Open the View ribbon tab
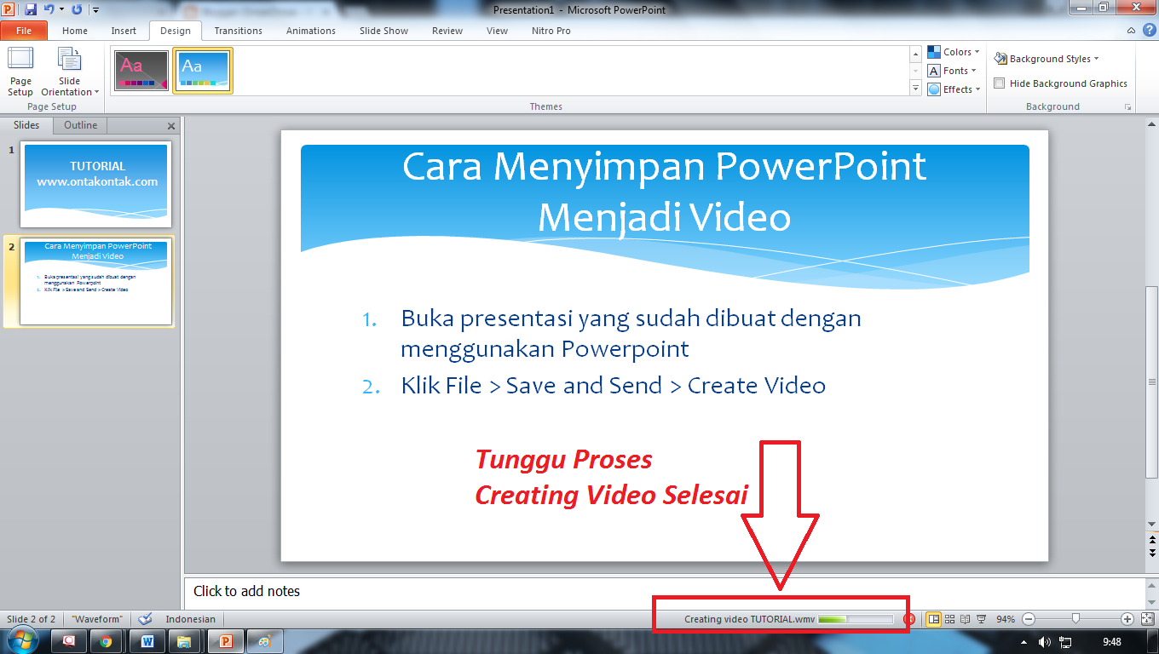Viewport: 1159px width, 654px height. 497,31
